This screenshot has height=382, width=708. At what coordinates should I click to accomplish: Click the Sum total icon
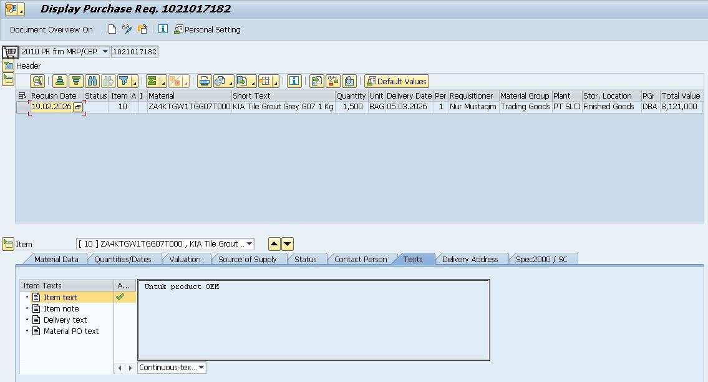[152, 81]
